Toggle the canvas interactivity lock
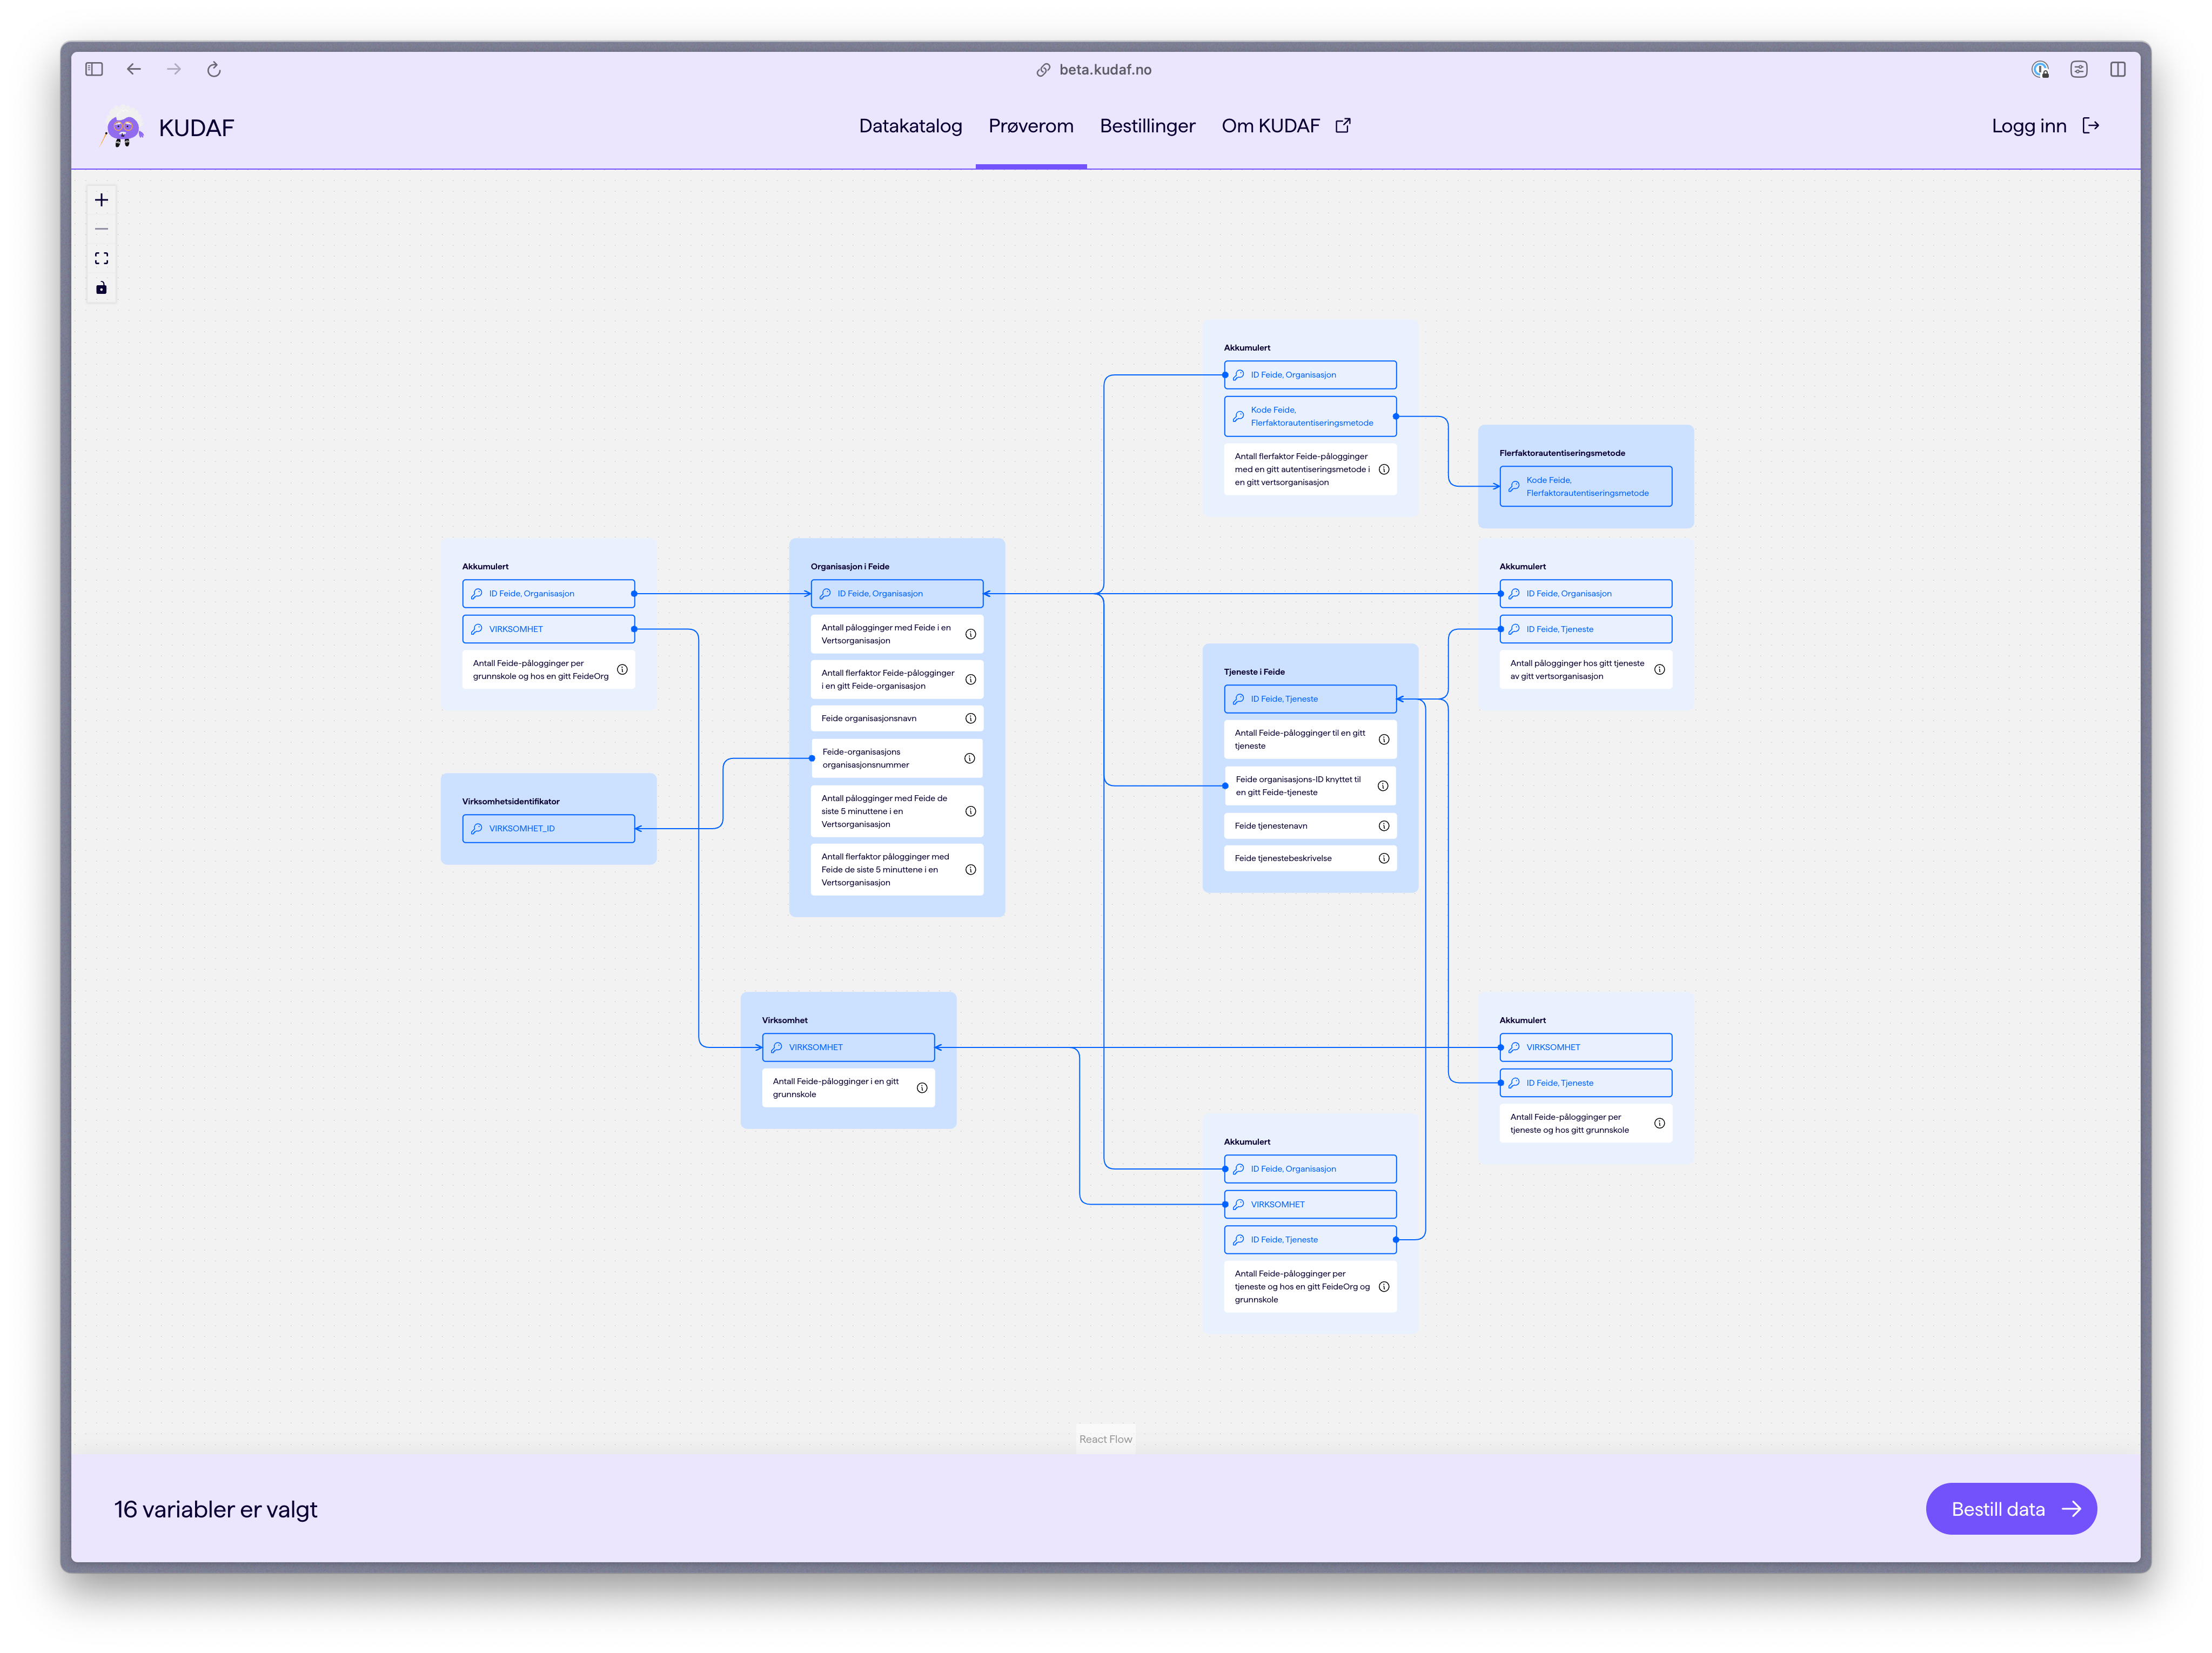The height and width of the screenshot is (1653, 2212). coord(101,288)
